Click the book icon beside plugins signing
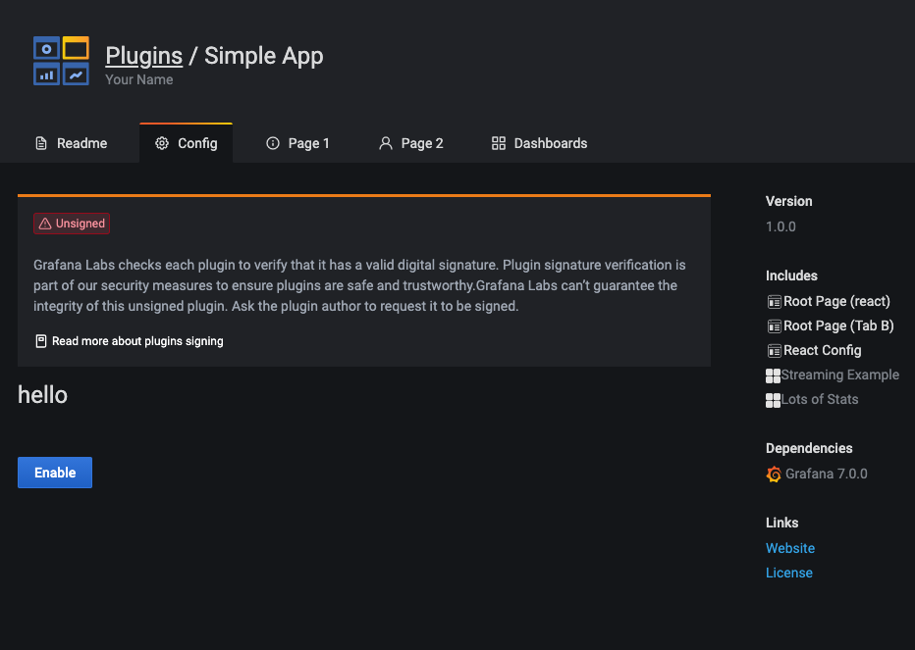 (41, 341)
